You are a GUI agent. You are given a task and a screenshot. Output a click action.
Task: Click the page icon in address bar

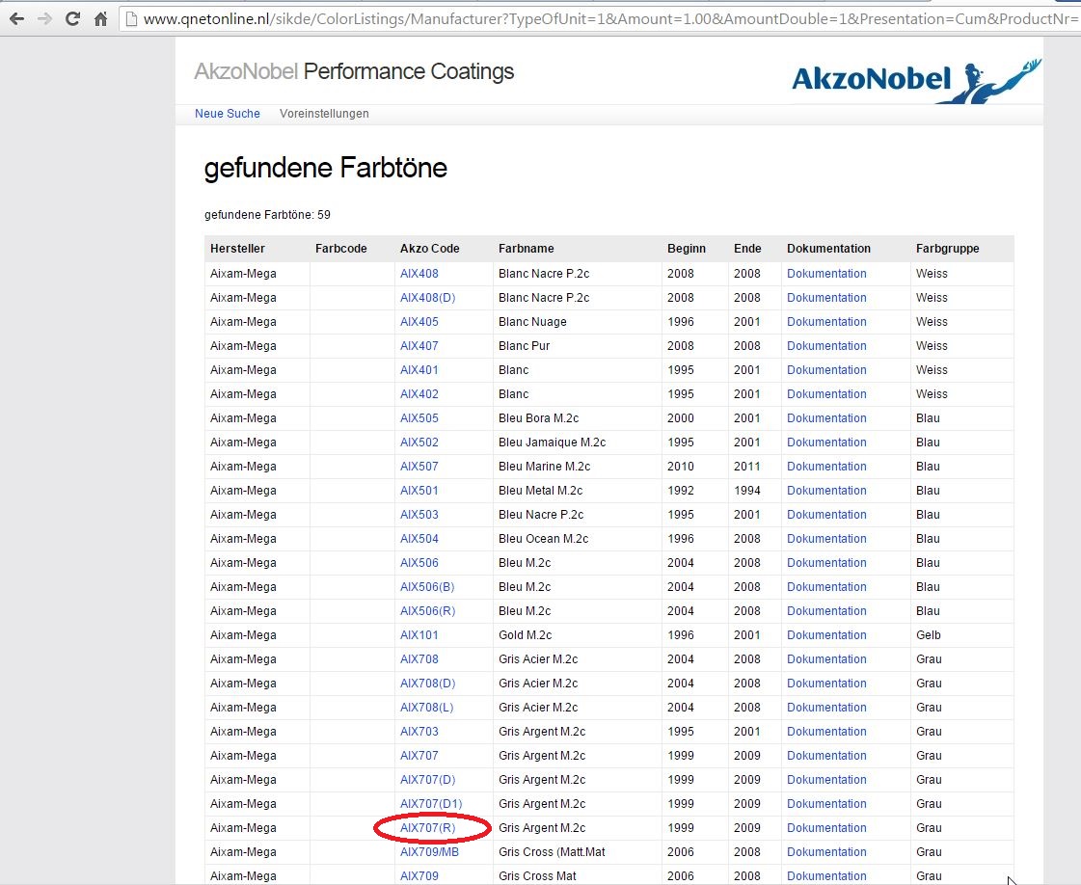[x=132, y=18]
